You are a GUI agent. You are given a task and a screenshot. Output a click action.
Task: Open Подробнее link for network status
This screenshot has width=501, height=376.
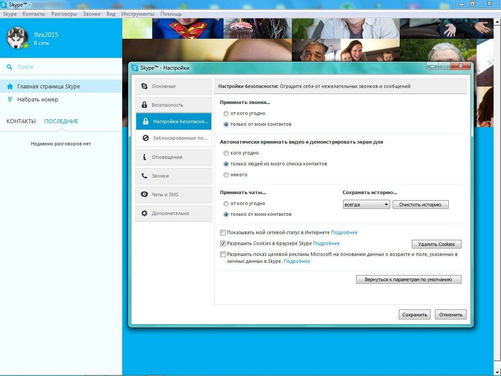point(344,232)
